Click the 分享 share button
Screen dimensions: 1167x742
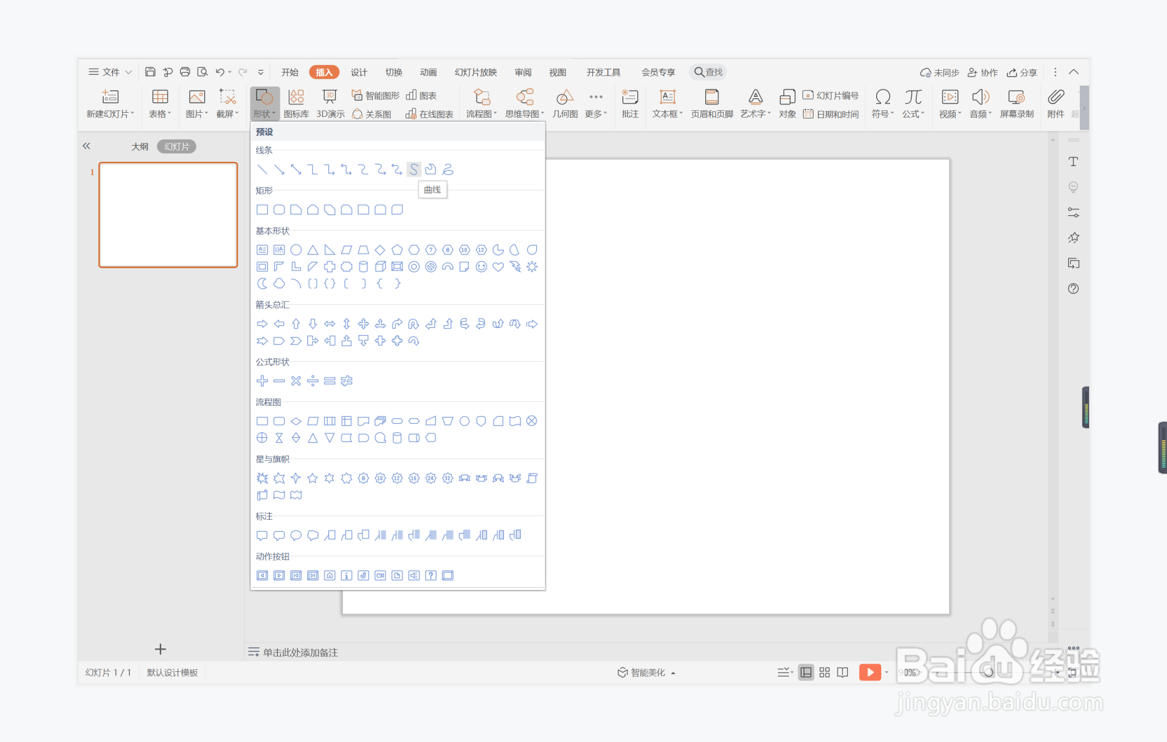click(1022, 73)
